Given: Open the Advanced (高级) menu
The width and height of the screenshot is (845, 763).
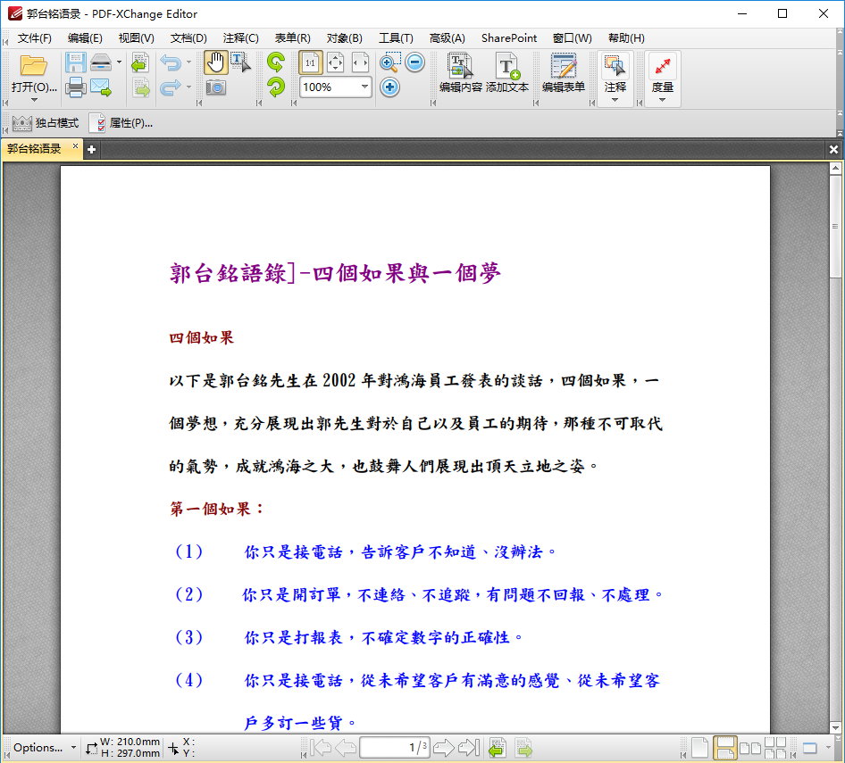Looking at the screenshot, I should 448,38.
